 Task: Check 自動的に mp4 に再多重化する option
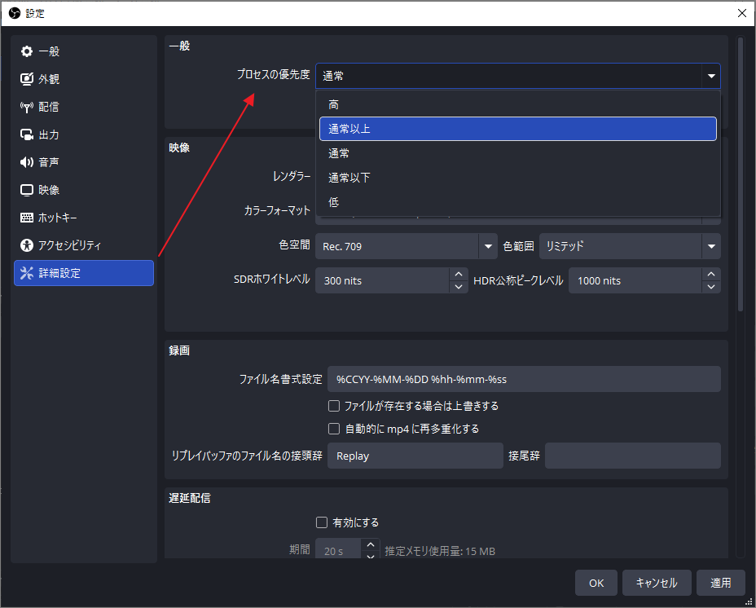coord(334,428)
